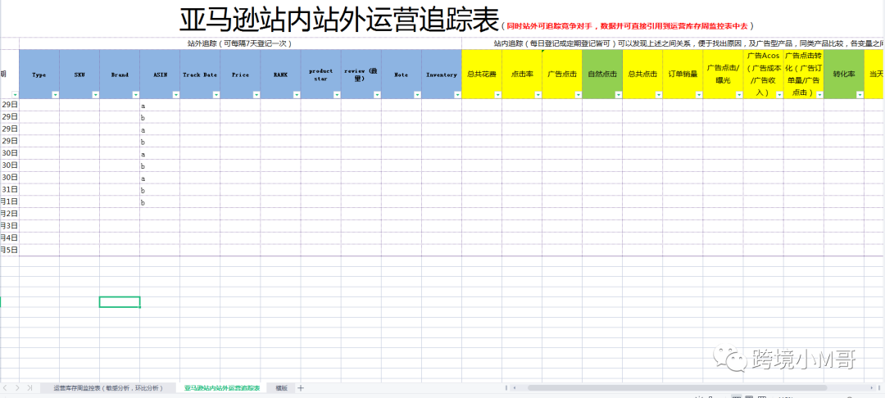Open the Price column filter arrow
The image size is (885, 398).
(x=256, y=95)
